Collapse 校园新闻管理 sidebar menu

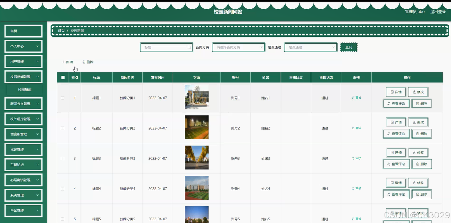point(23,77)
